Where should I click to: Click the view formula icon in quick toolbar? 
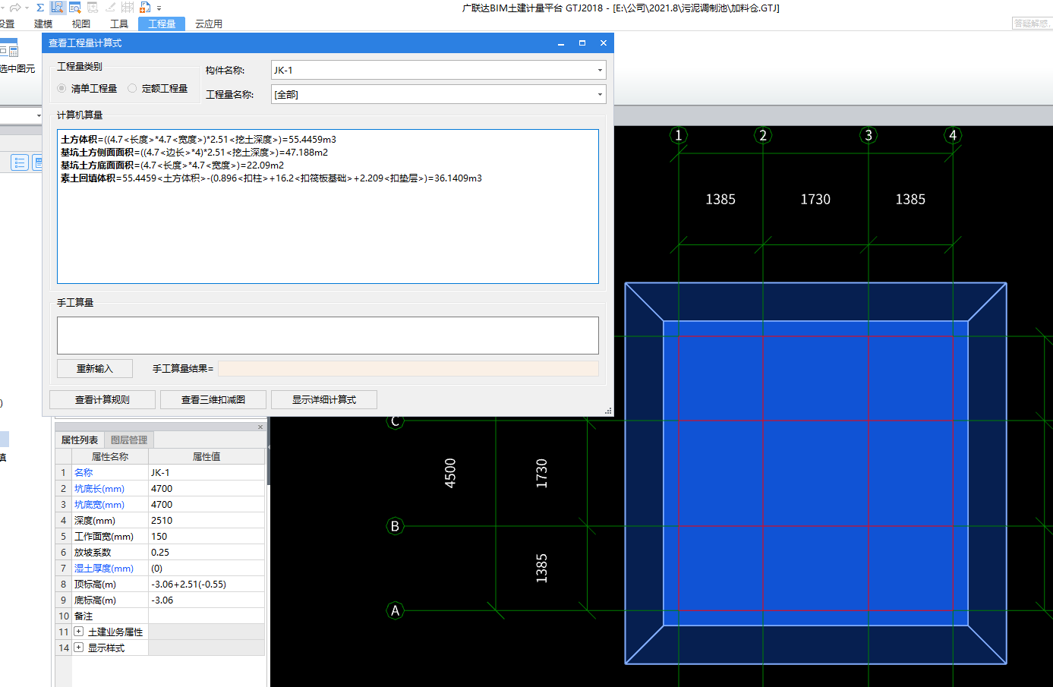point(58,8)
